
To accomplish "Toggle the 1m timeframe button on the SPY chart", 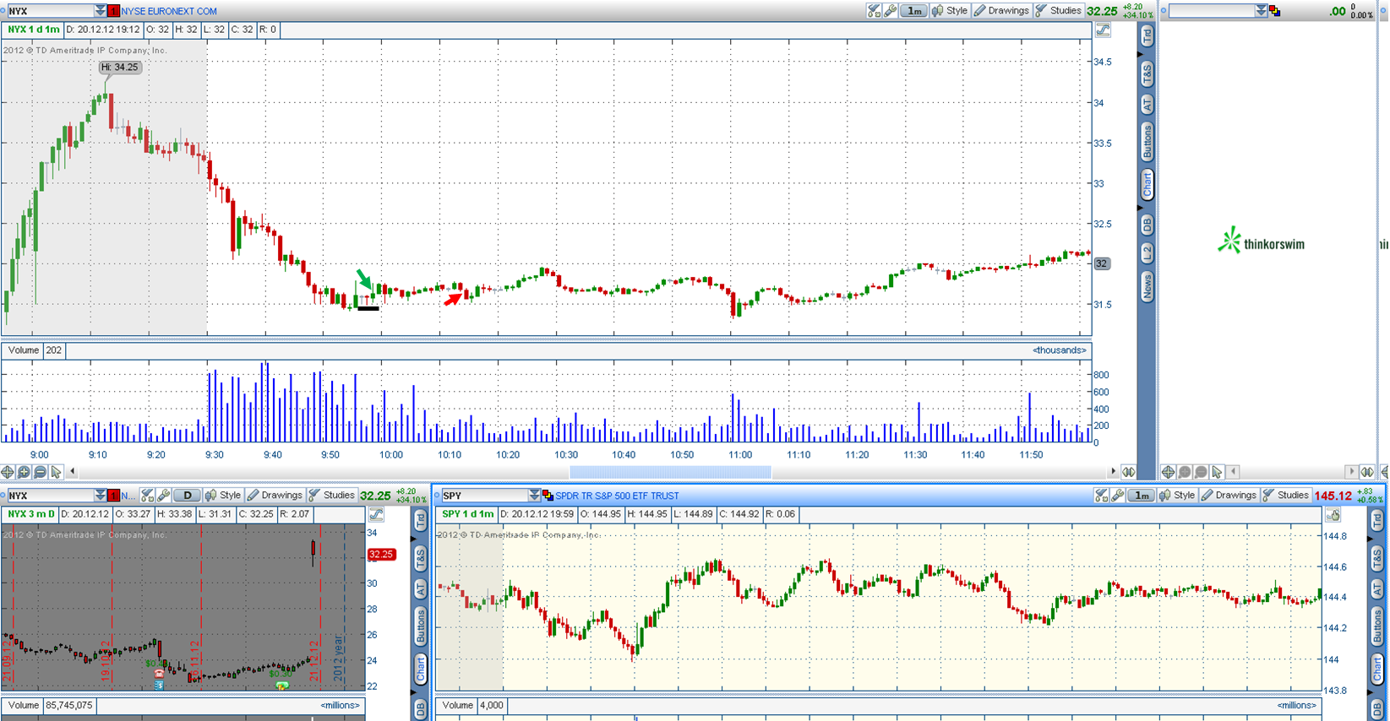I will pos(1142,496).
